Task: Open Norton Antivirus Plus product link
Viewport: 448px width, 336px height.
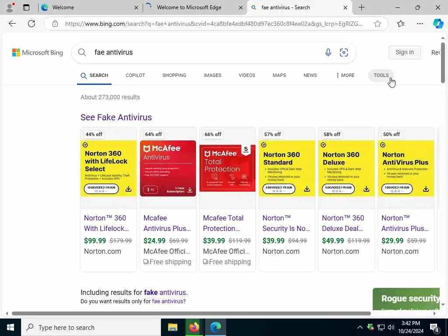Action: [405, 223]
